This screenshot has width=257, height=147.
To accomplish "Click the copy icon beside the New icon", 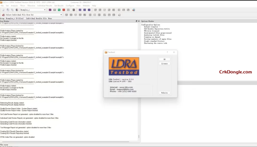I will coord(8,10).
